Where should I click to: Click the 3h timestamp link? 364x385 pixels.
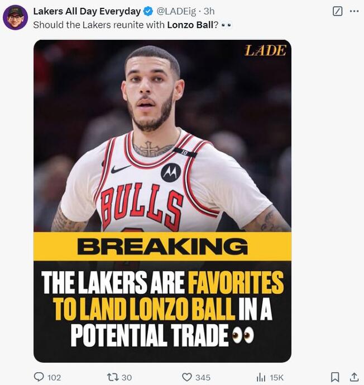point(209,11)
